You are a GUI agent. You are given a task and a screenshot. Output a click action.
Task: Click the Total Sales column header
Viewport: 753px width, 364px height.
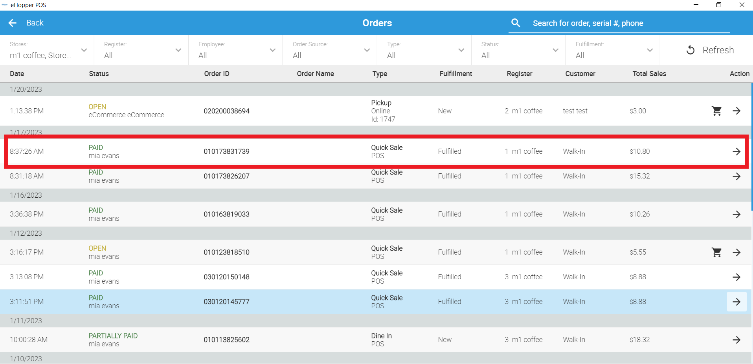649,74
